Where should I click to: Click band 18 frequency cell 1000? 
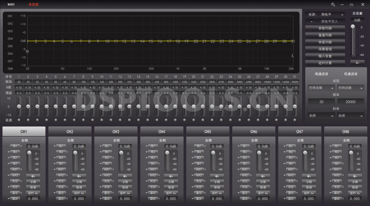point(175,82)
